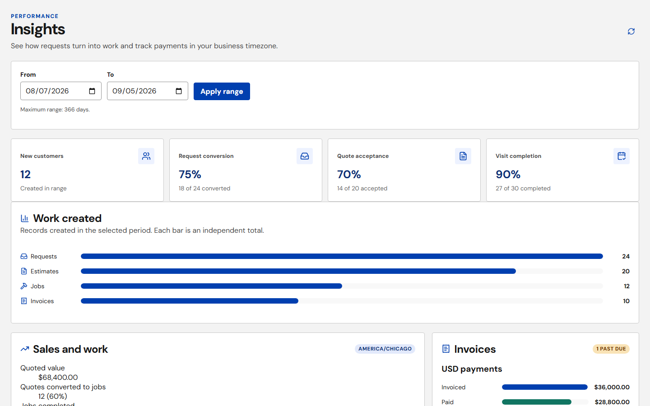Click the text '14 of 20 accepted'

(x=362, y=189)
